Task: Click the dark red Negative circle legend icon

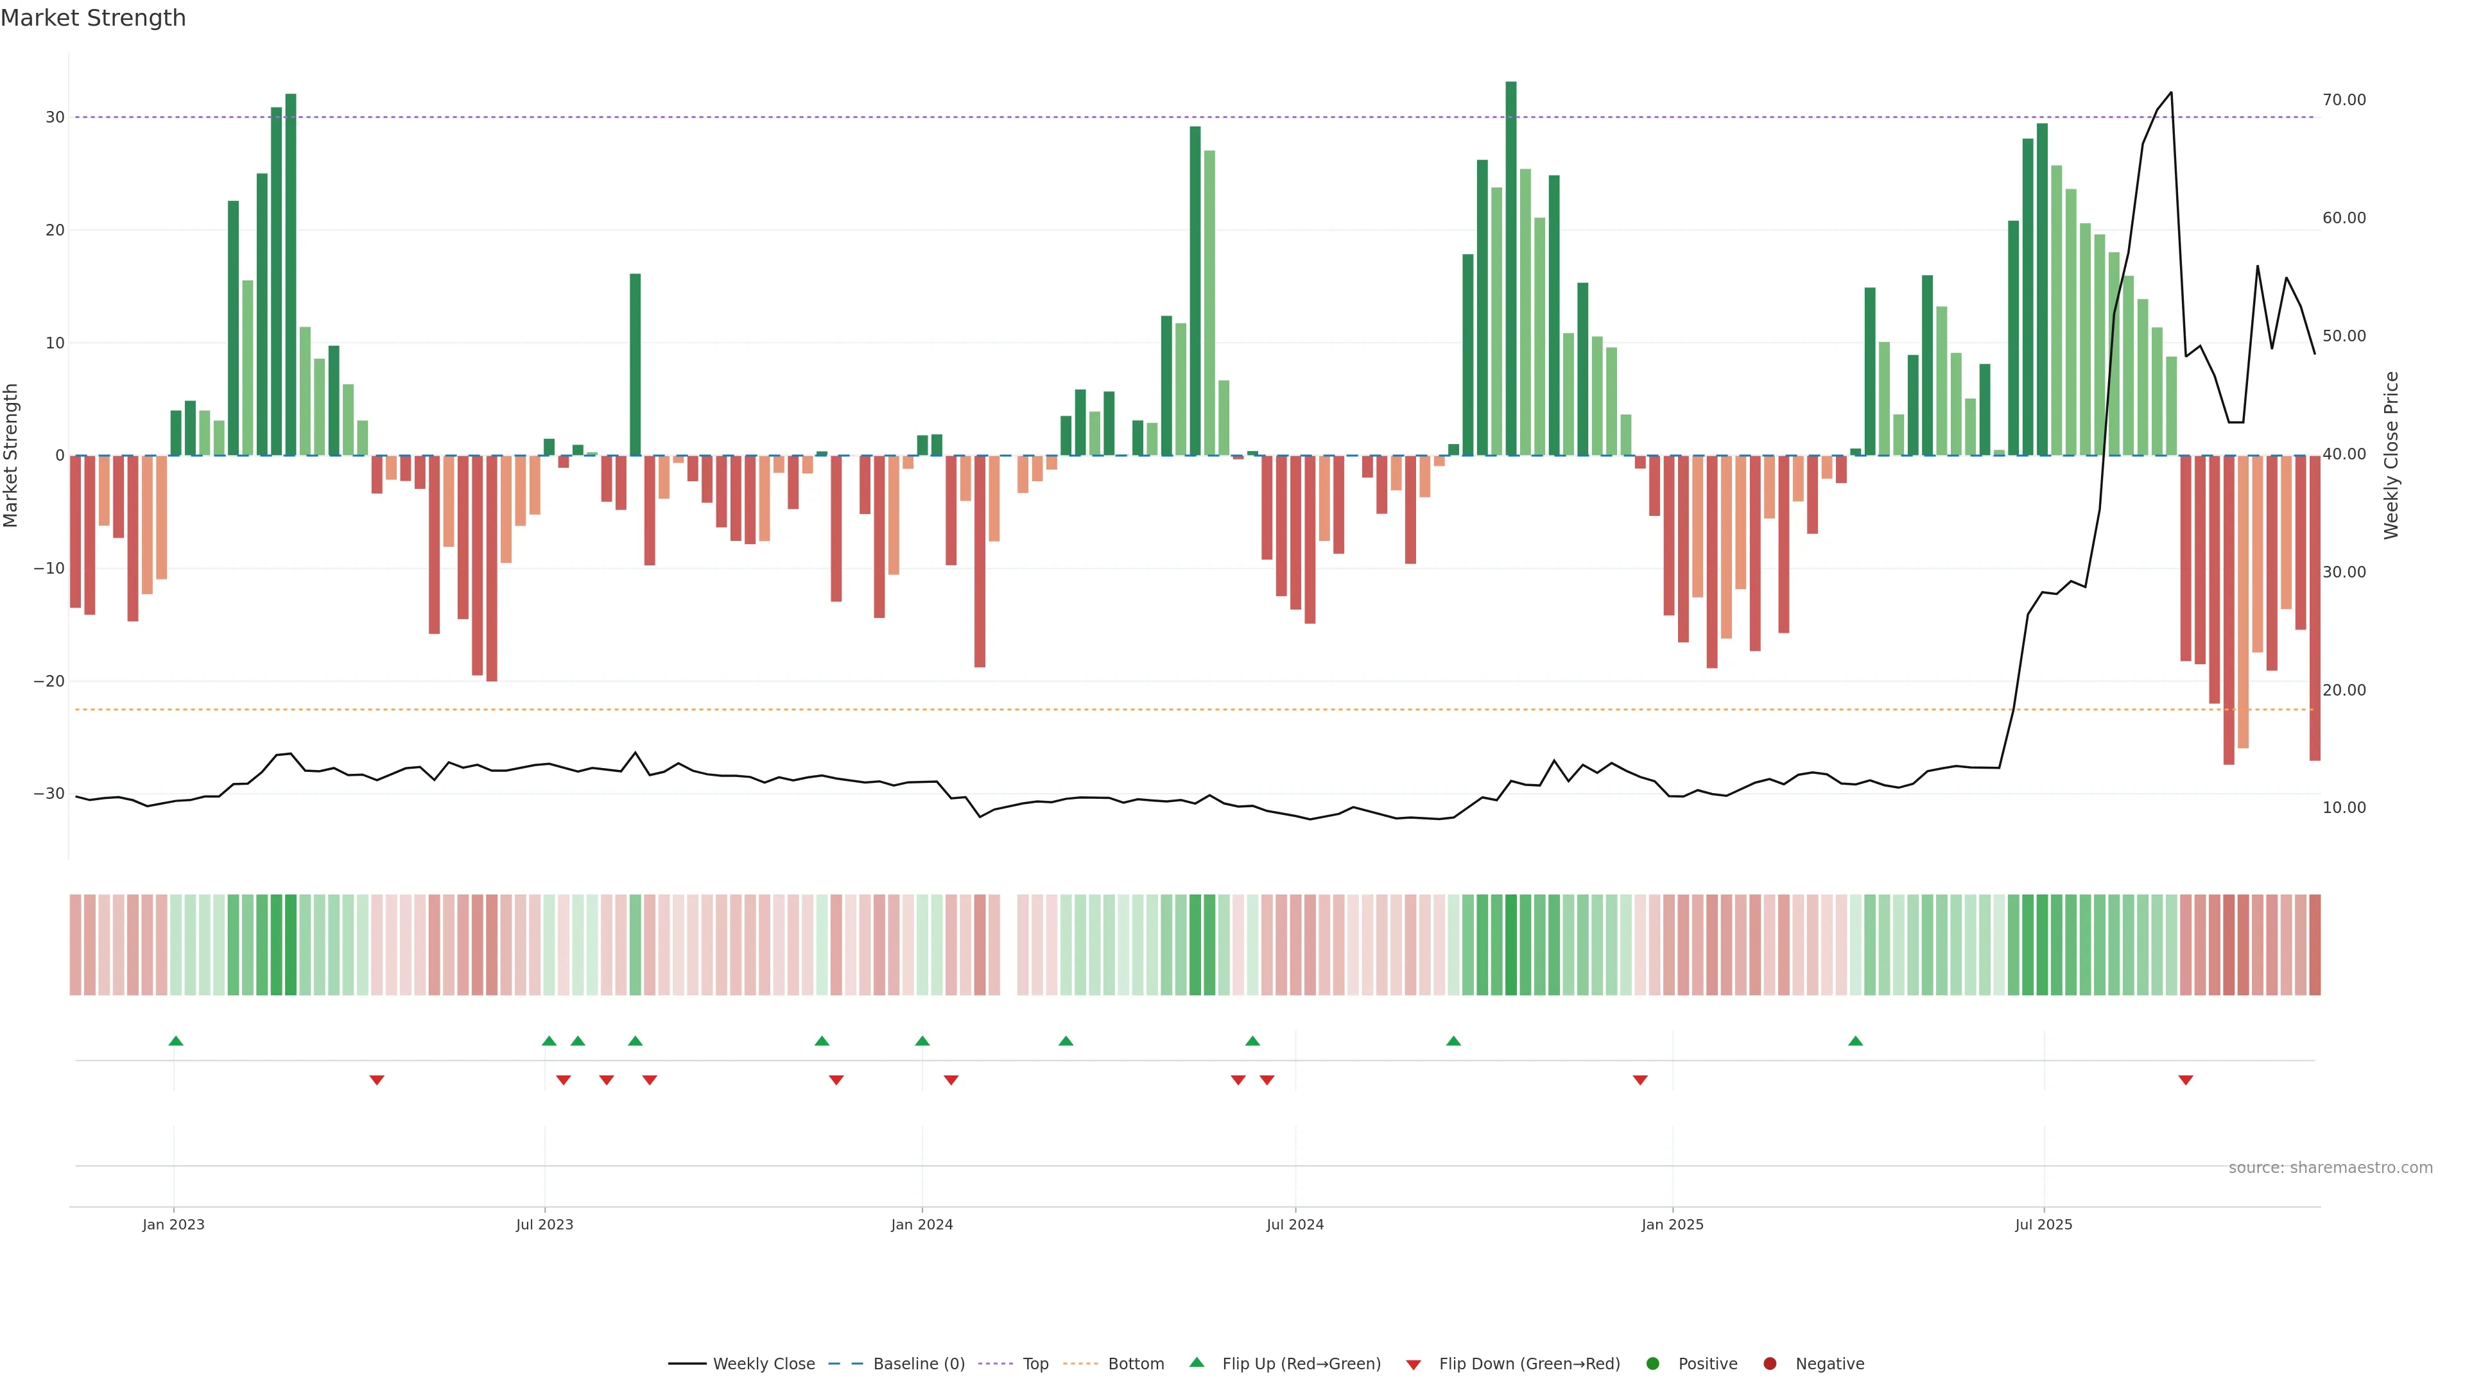Action: click(1769, 1363)
